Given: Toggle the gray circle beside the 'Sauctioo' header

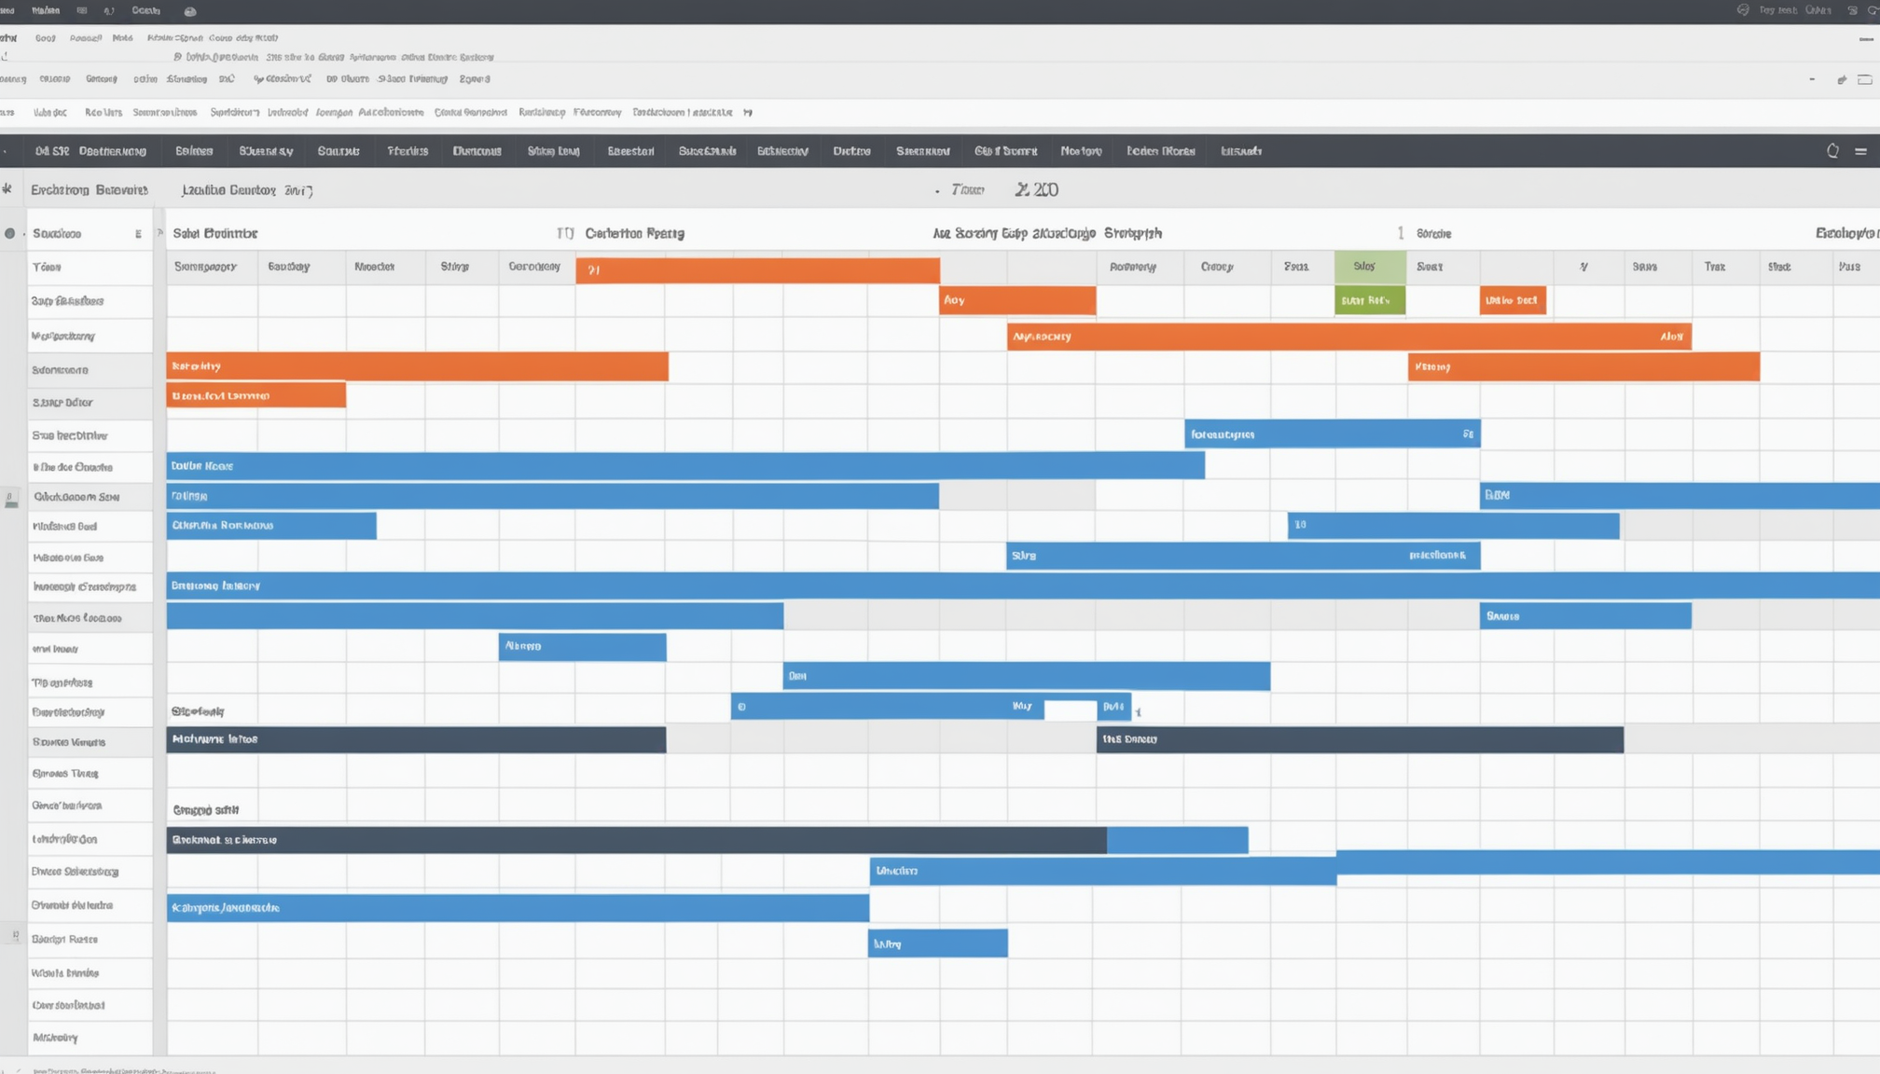Looking at the screenshot, I should click(10, 233).
